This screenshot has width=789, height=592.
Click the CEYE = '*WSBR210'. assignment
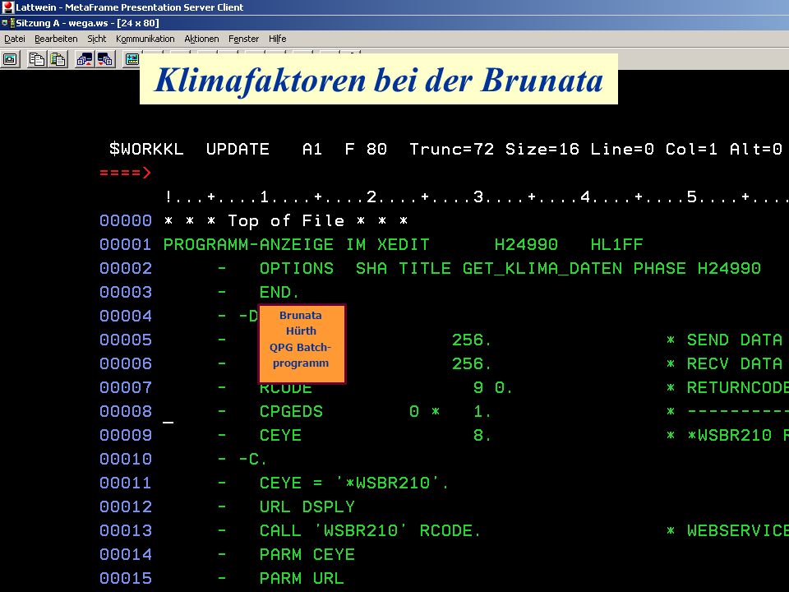(354, 483)
